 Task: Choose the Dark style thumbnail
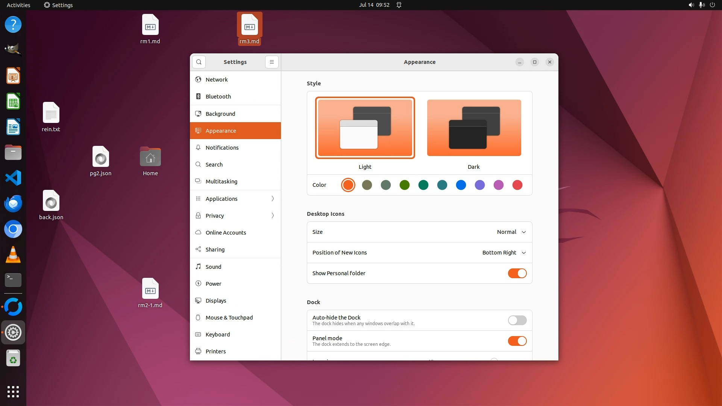pyautogui.click(x=474, y=128)
